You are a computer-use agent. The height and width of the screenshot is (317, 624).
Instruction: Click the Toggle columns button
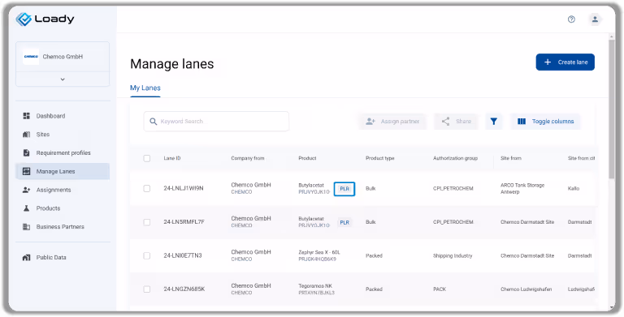click(545, 121)
